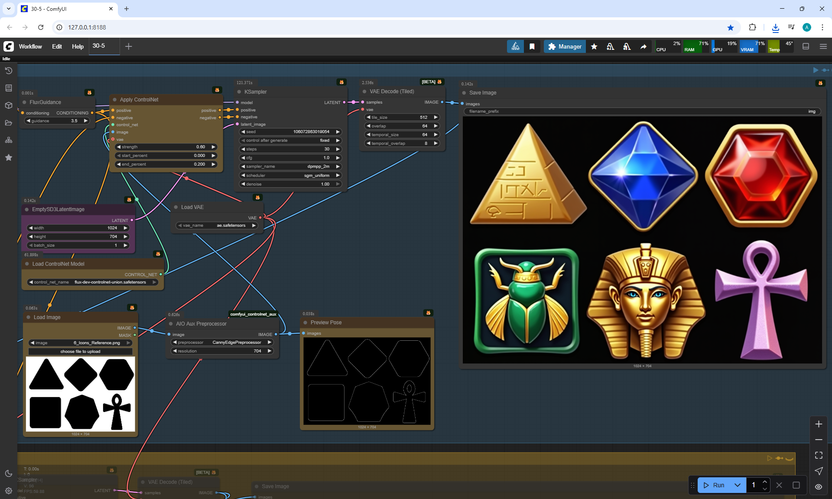
Task: Click the fit view frame icon
Action: pyautogui.click(x=819, y=455)
